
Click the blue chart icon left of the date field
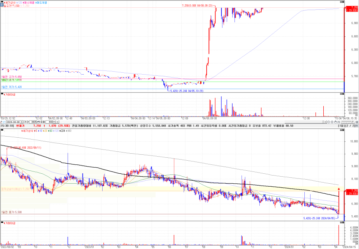(4, 122)
